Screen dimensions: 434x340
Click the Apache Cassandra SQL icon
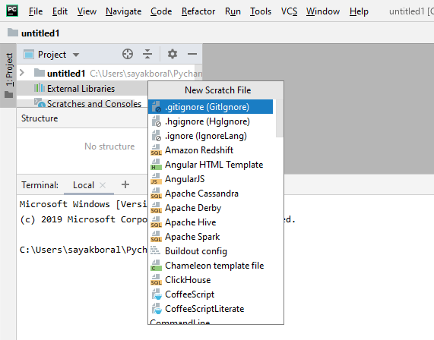156,194
